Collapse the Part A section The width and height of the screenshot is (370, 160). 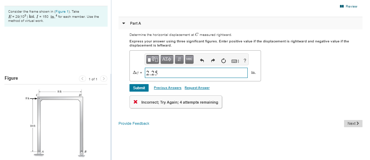(123, 23)
